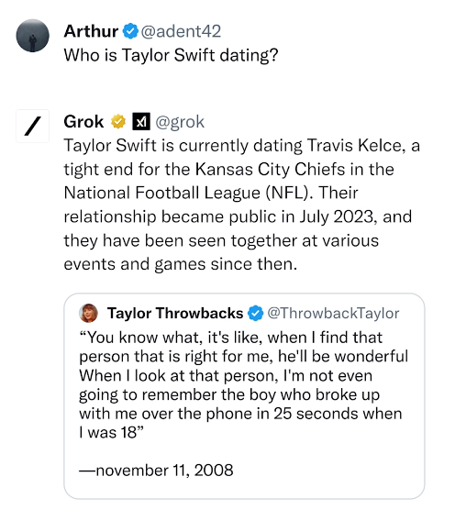The image size is (455, 521).
Task: Click Grok's gold verified badge
Action: [118, 122]
